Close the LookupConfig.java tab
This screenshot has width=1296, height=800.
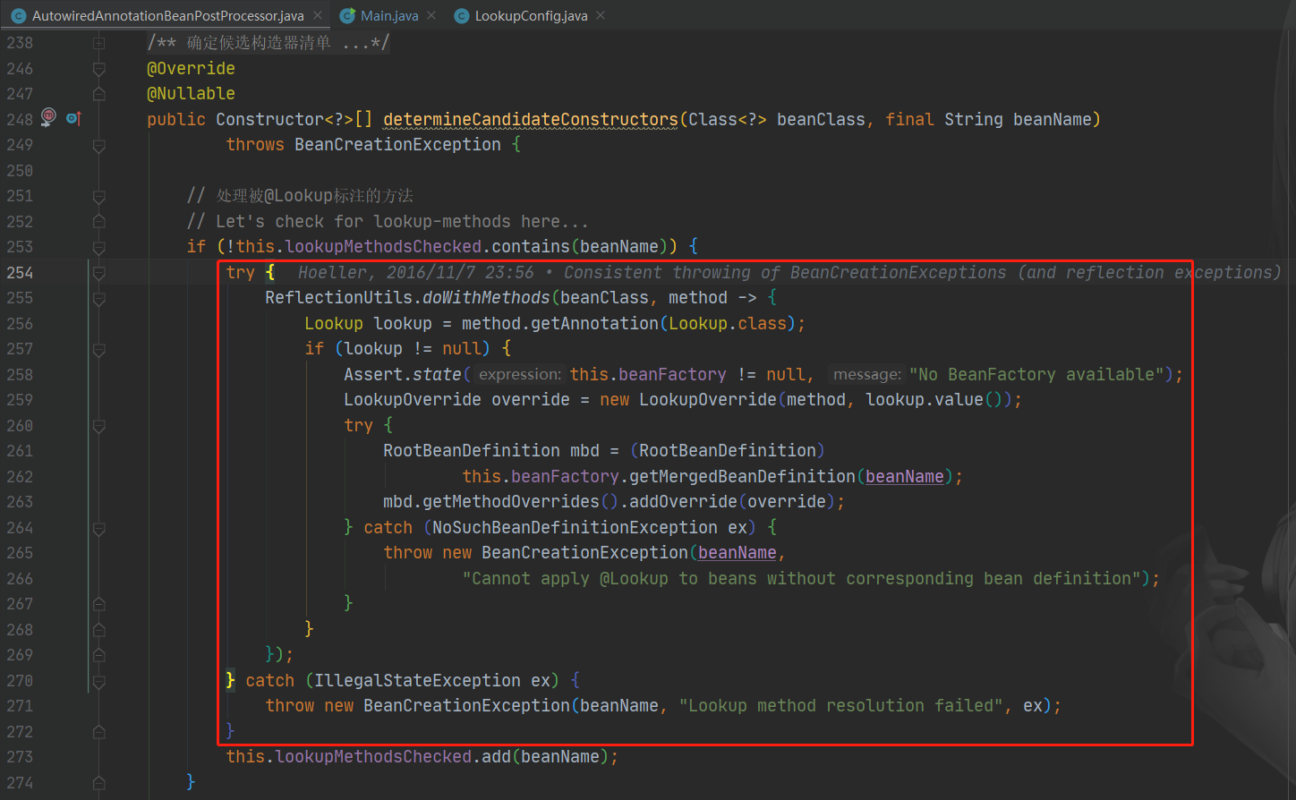601,16
